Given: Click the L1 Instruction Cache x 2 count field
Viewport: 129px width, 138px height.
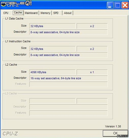Looking at the screenshot, I should pos(92,49).
